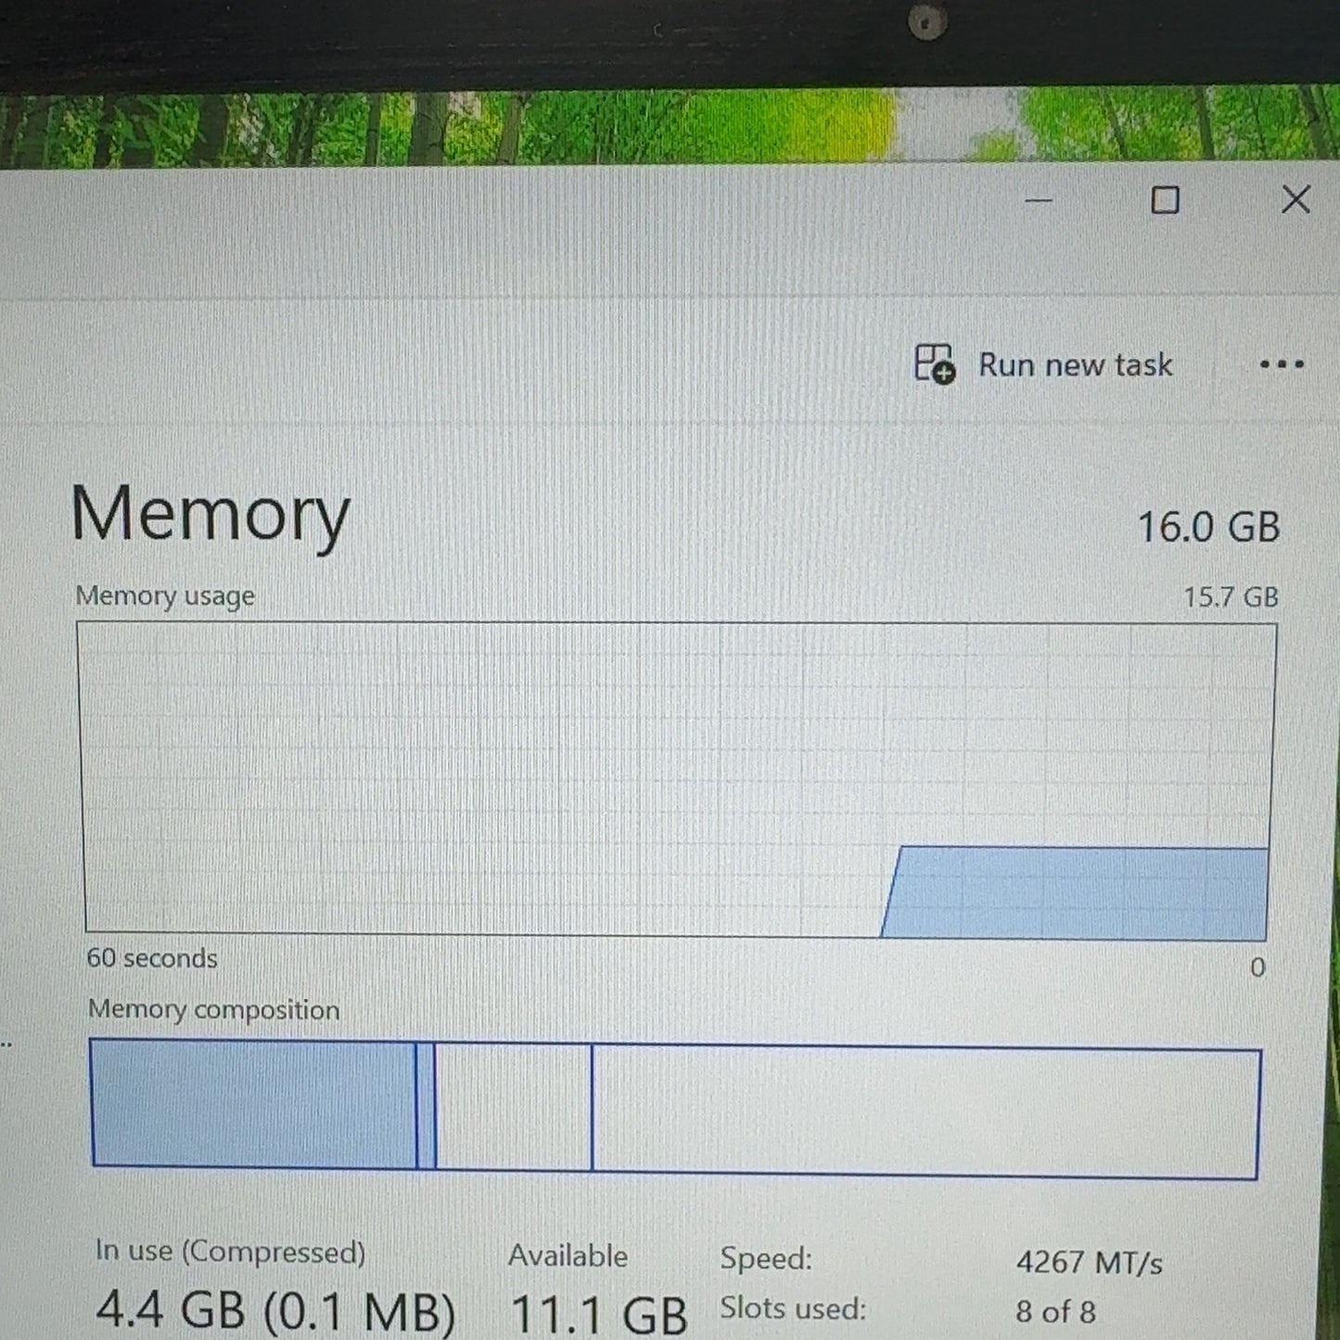Click the Run new task label

[1076, 364]
